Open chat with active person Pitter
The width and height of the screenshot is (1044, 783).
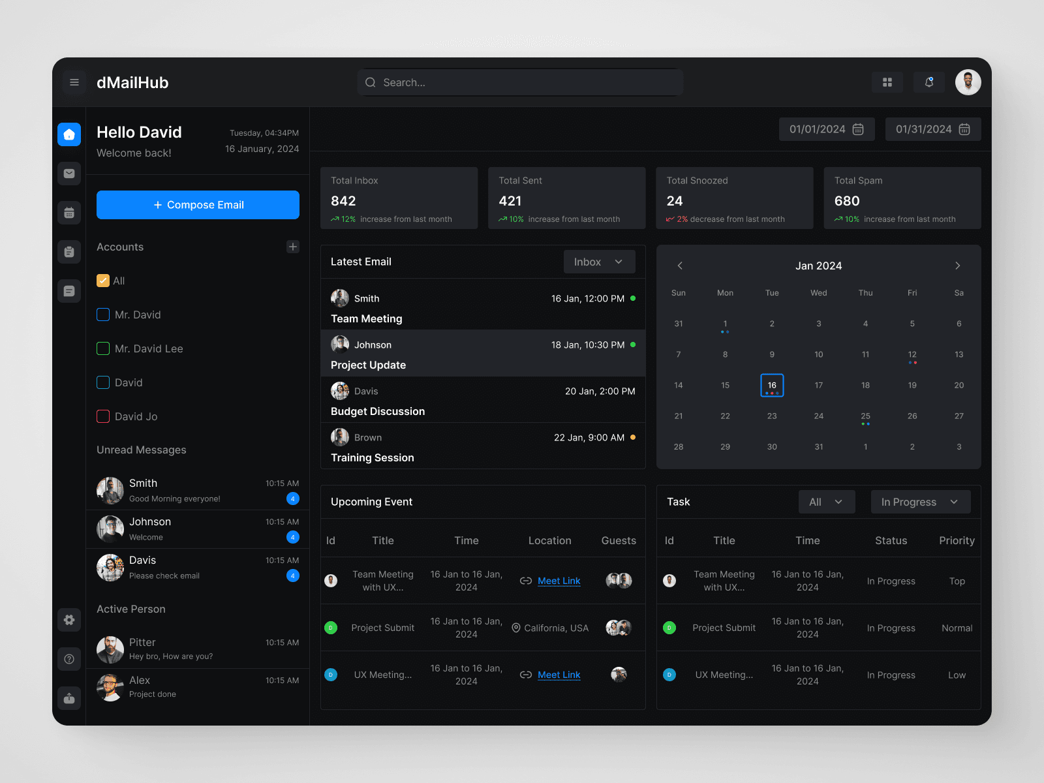point(198,649)
